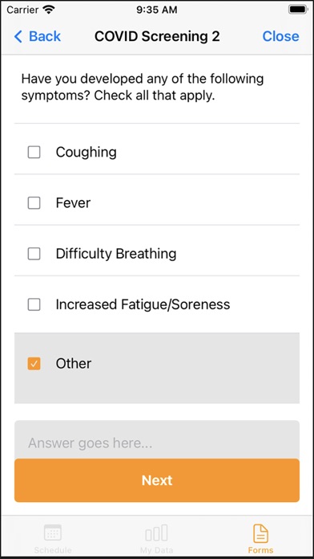The width and height of the screenshot is (314, 559).
Task: Select the Forms tab label
Action: pos(260,550)
